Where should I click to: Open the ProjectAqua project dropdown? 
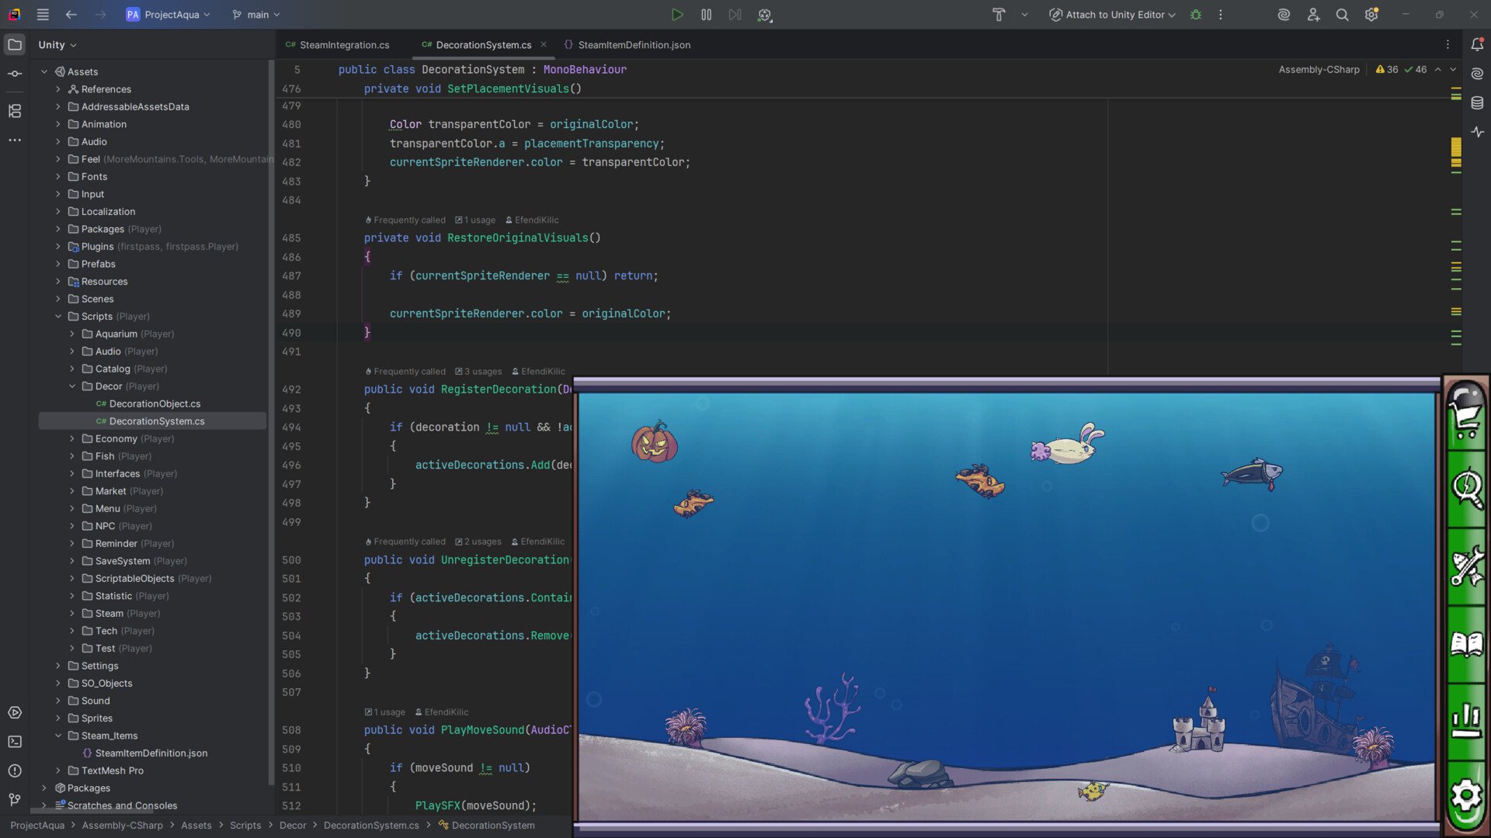click(167, 14)
